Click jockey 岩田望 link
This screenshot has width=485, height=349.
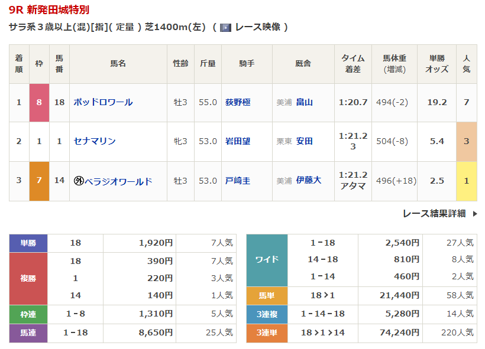[238, 141]
